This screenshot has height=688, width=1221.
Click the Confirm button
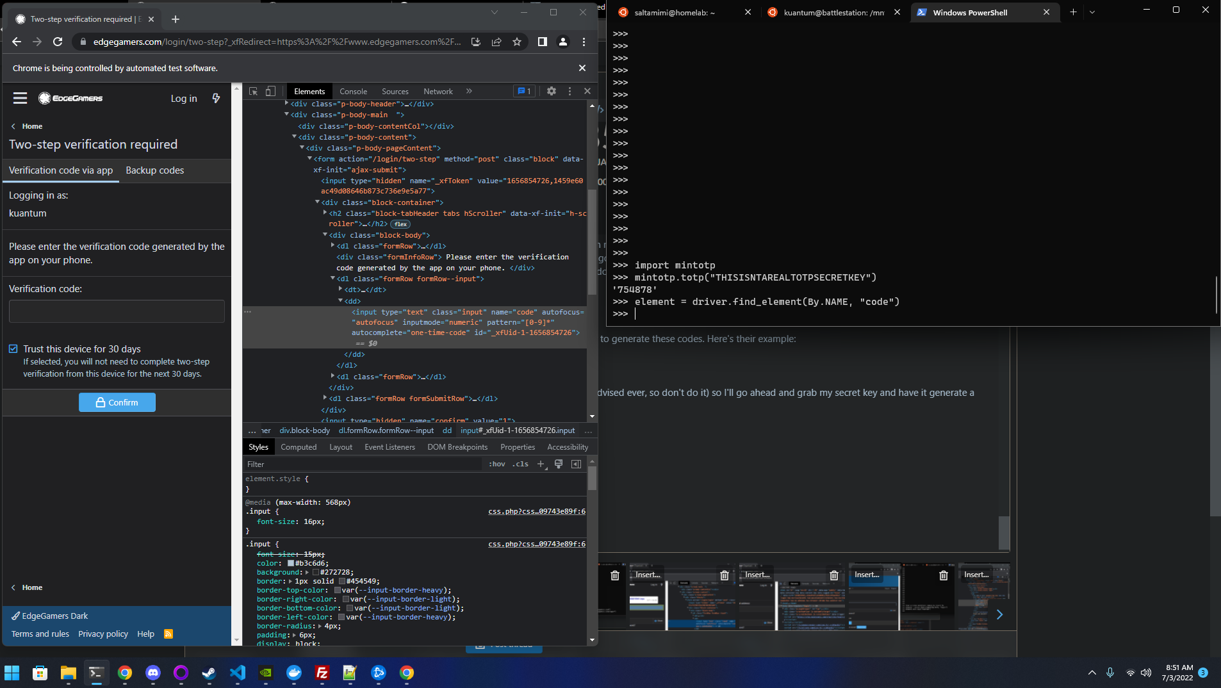coord(117,402)
